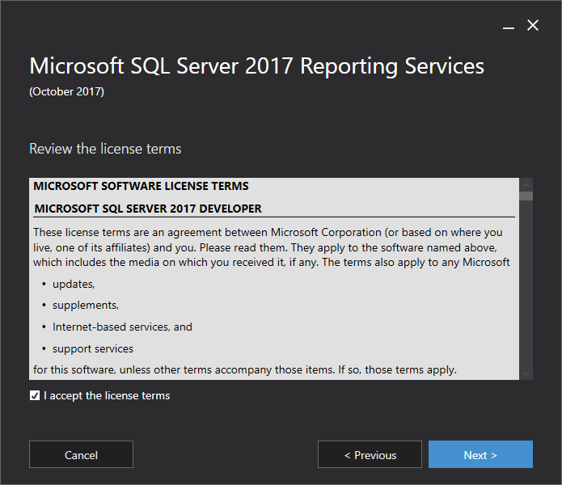Screen dimensions: 562x485
Task: Click the (October 2017) version text
Action: click(66, 91)
